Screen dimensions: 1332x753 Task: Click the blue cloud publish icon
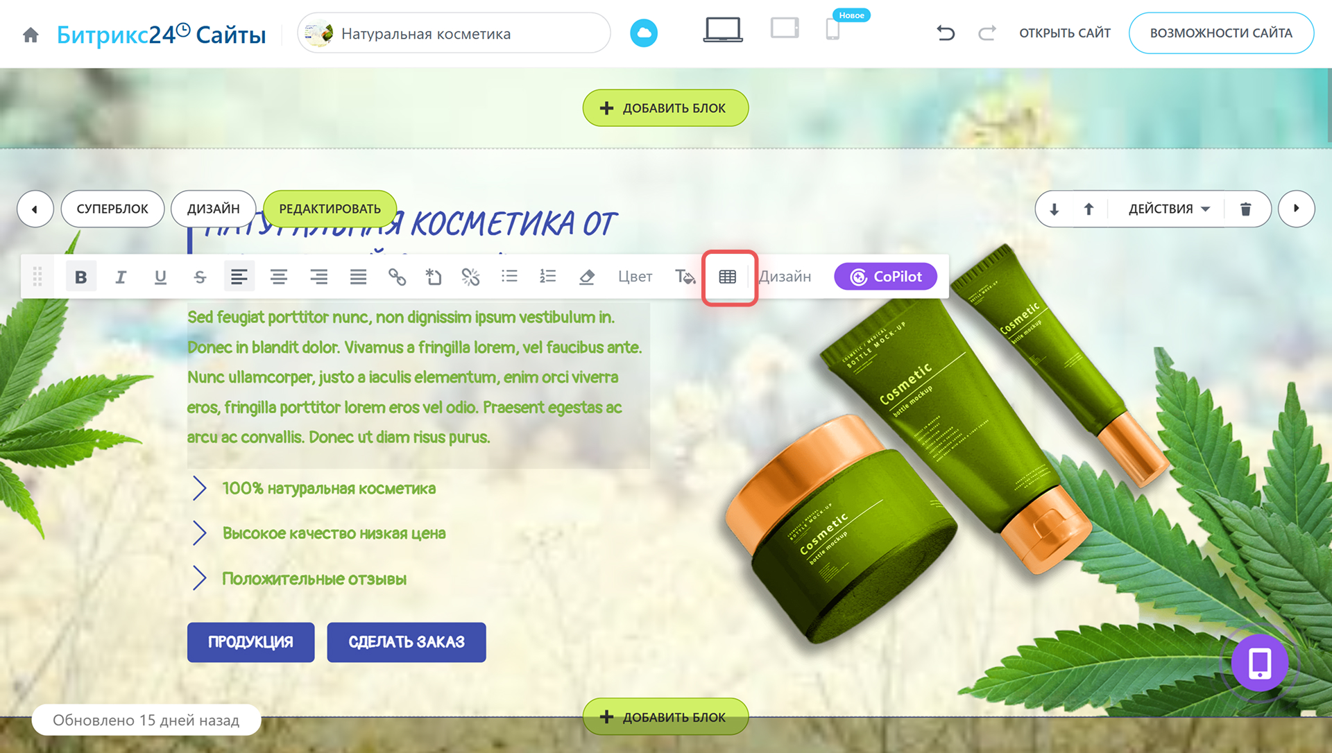pos(643,33)
